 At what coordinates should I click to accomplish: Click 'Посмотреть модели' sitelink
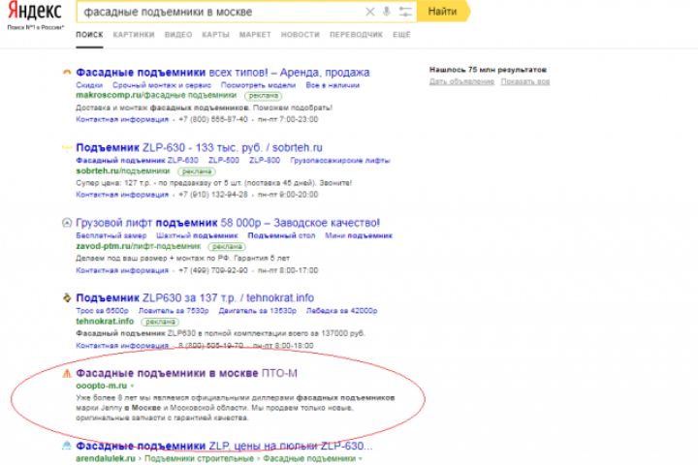pos(258,85)
